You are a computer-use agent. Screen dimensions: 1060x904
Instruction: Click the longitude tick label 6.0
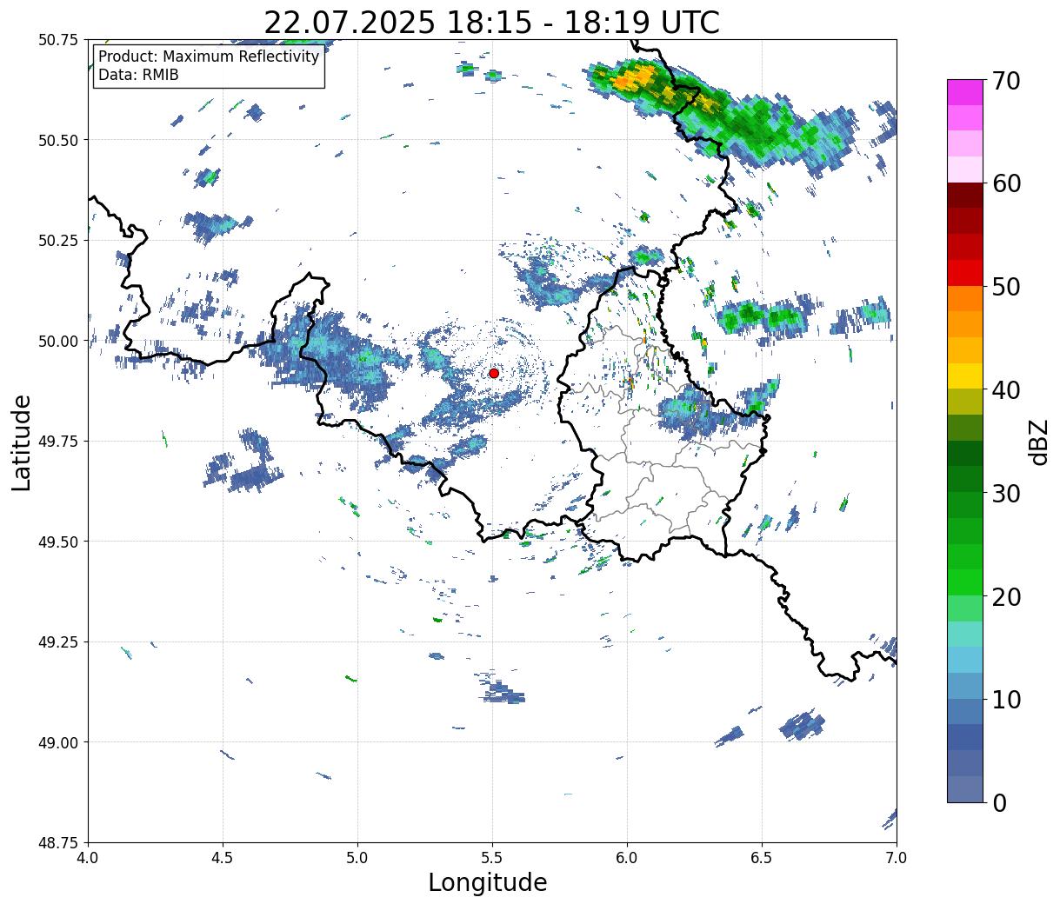pos(627,858)
